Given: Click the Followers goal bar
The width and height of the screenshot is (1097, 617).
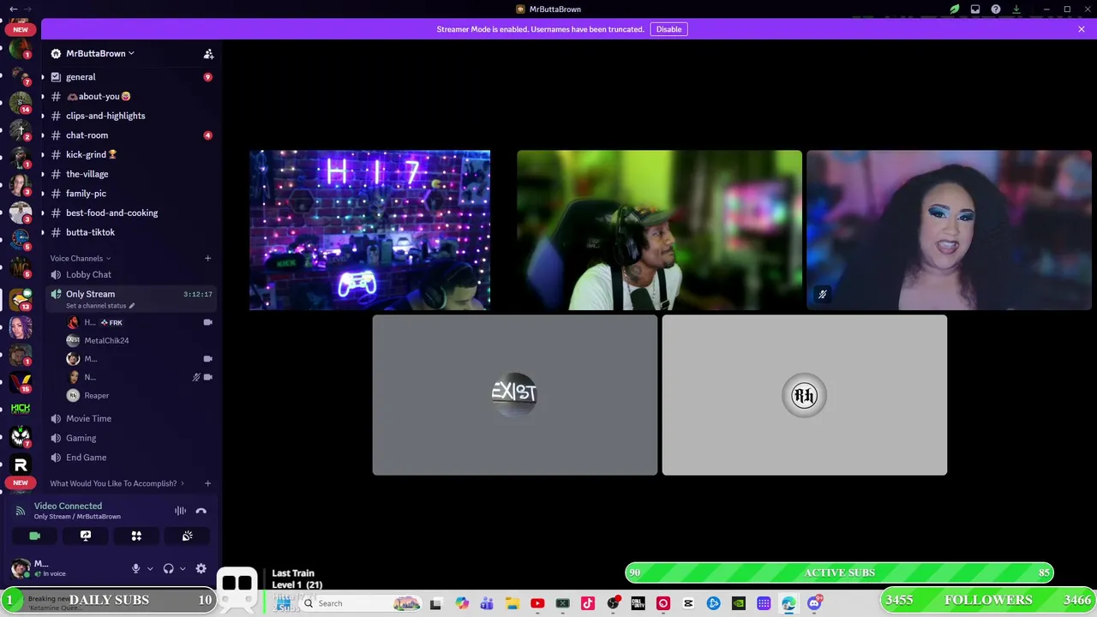Looking at the screenshot, I should [988, 600].
